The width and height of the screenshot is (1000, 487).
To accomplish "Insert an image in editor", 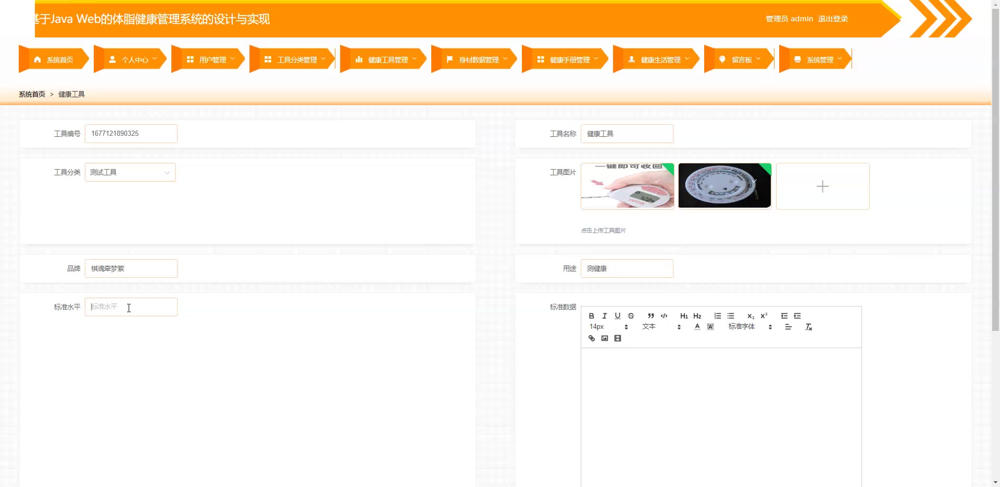I will tap(605, 338).
